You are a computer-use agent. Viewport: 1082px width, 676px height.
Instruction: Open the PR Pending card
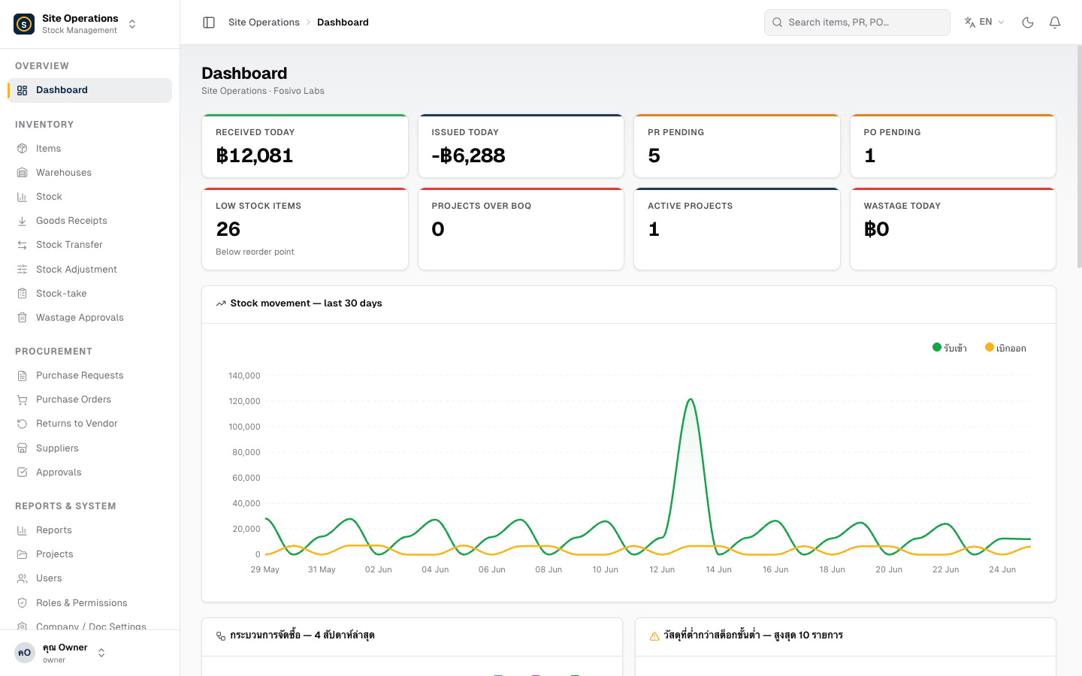737,146
